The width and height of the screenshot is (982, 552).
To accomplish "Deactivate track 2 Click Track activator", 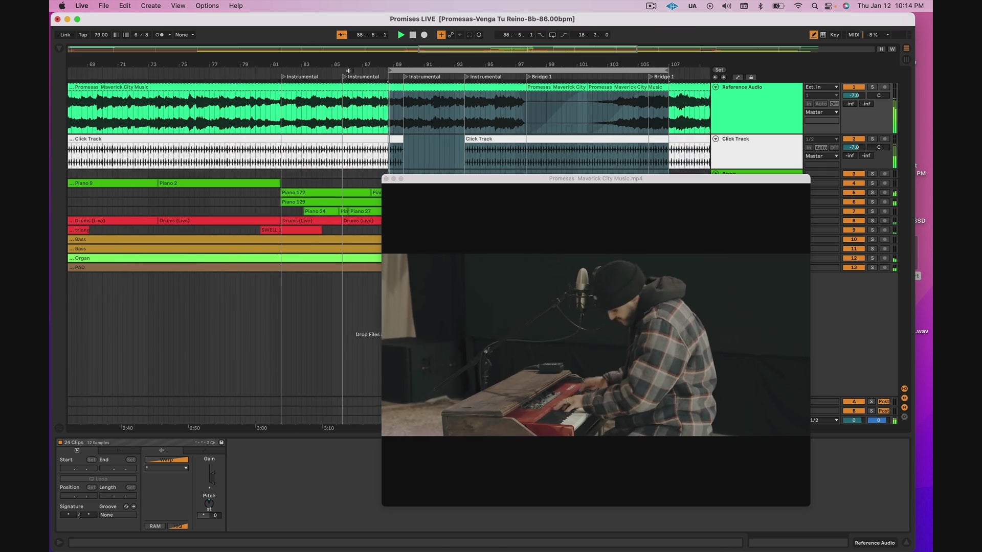I will 854,139.
